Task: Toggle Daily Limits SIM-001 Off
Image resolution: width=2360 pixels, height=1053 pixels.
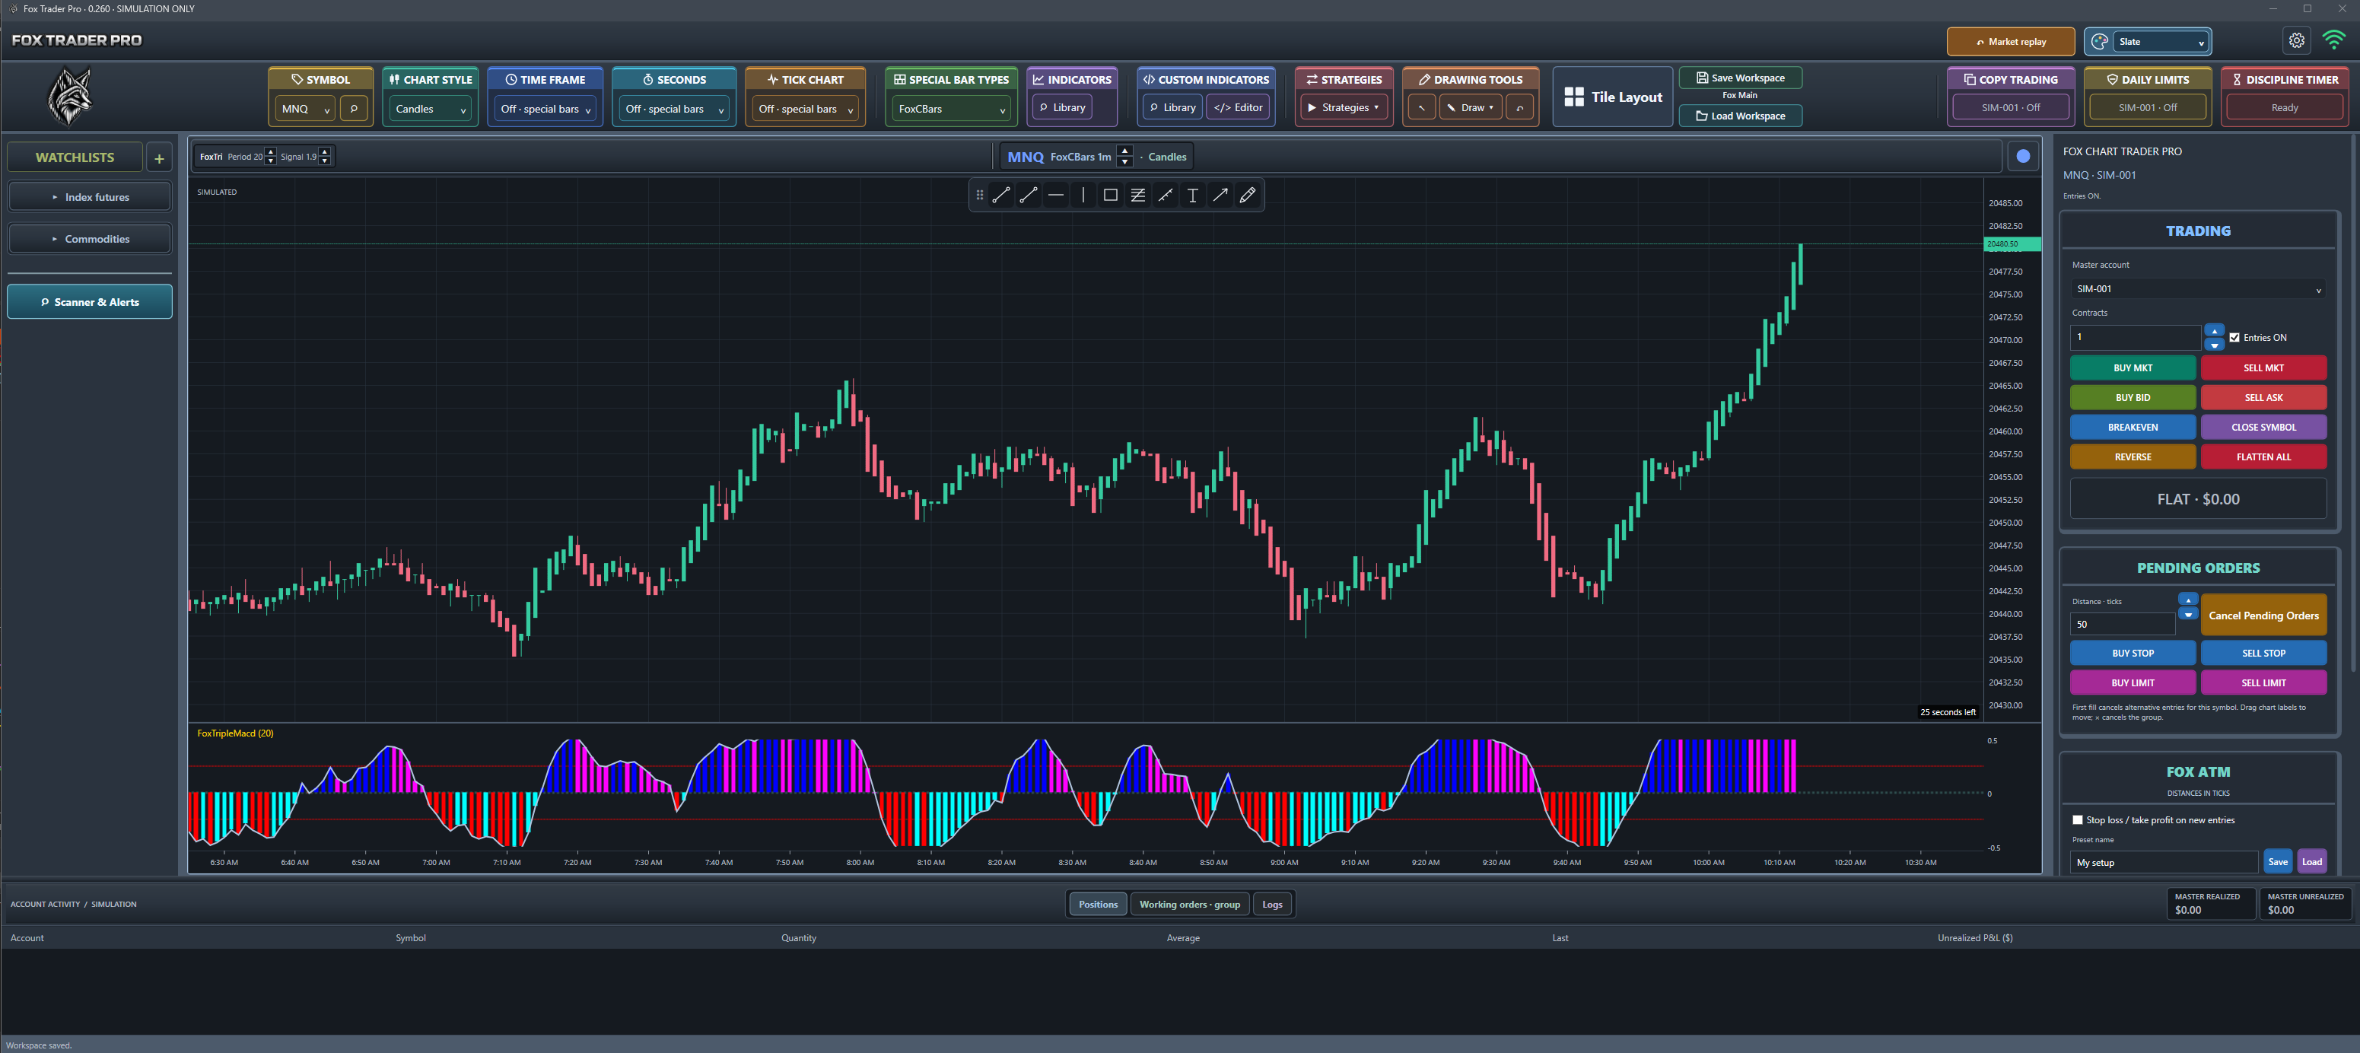Action: pos(2148,107)
